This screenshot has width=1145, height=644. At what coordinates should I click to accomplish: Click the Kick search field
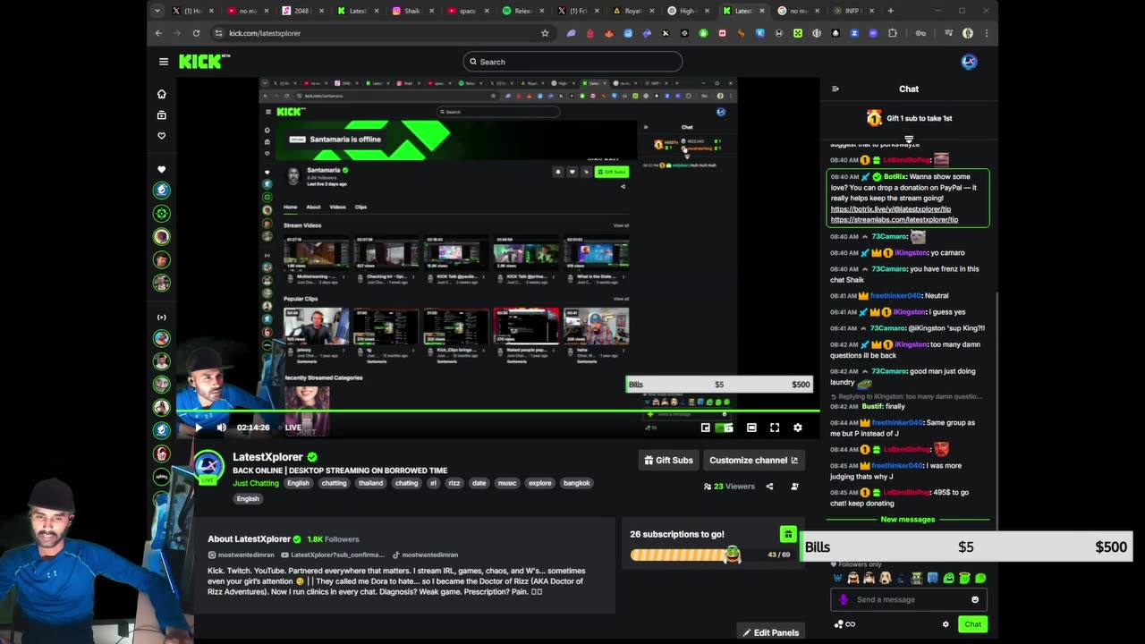coord(572,62)
